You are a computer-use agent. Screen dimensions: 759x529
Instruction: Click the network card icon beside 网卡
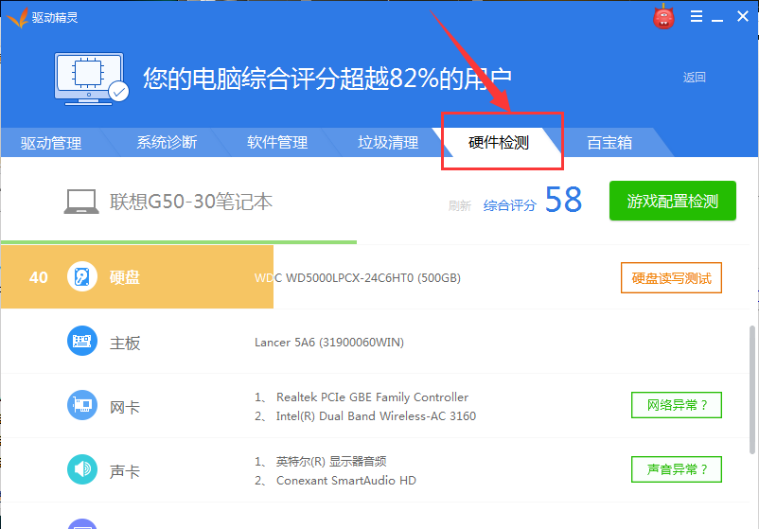tap(81, 405)
